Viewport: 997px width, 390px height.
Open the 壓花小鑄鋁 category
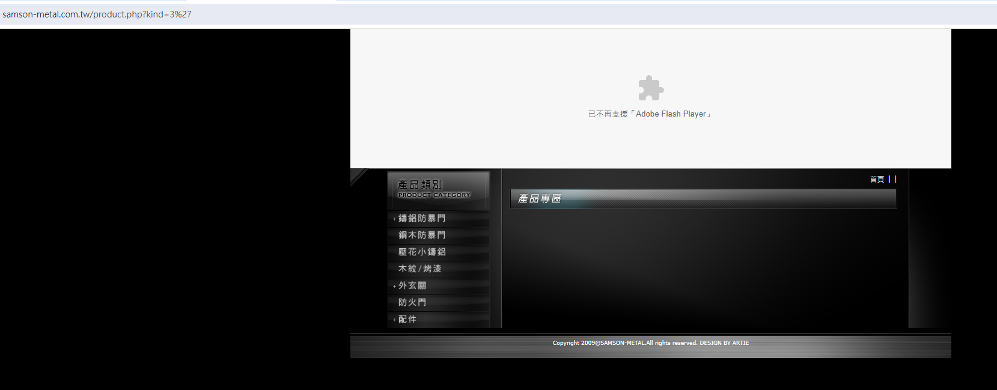point(422,252)
